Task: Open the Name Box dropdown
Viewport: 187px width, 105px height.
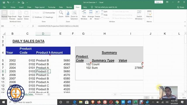Action: pos(14,26)
